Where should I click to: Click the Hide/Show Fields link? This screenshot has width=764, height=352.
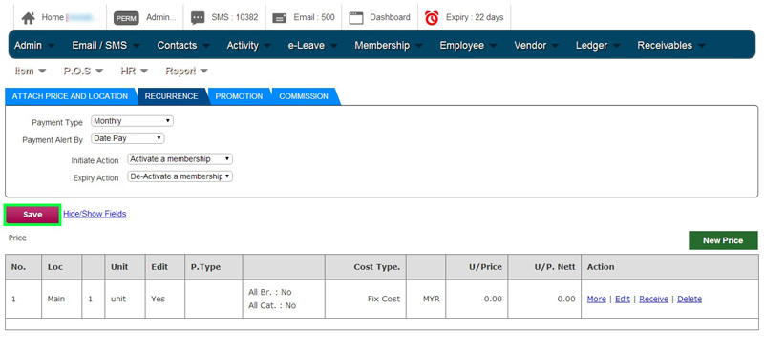pos(95,214)
